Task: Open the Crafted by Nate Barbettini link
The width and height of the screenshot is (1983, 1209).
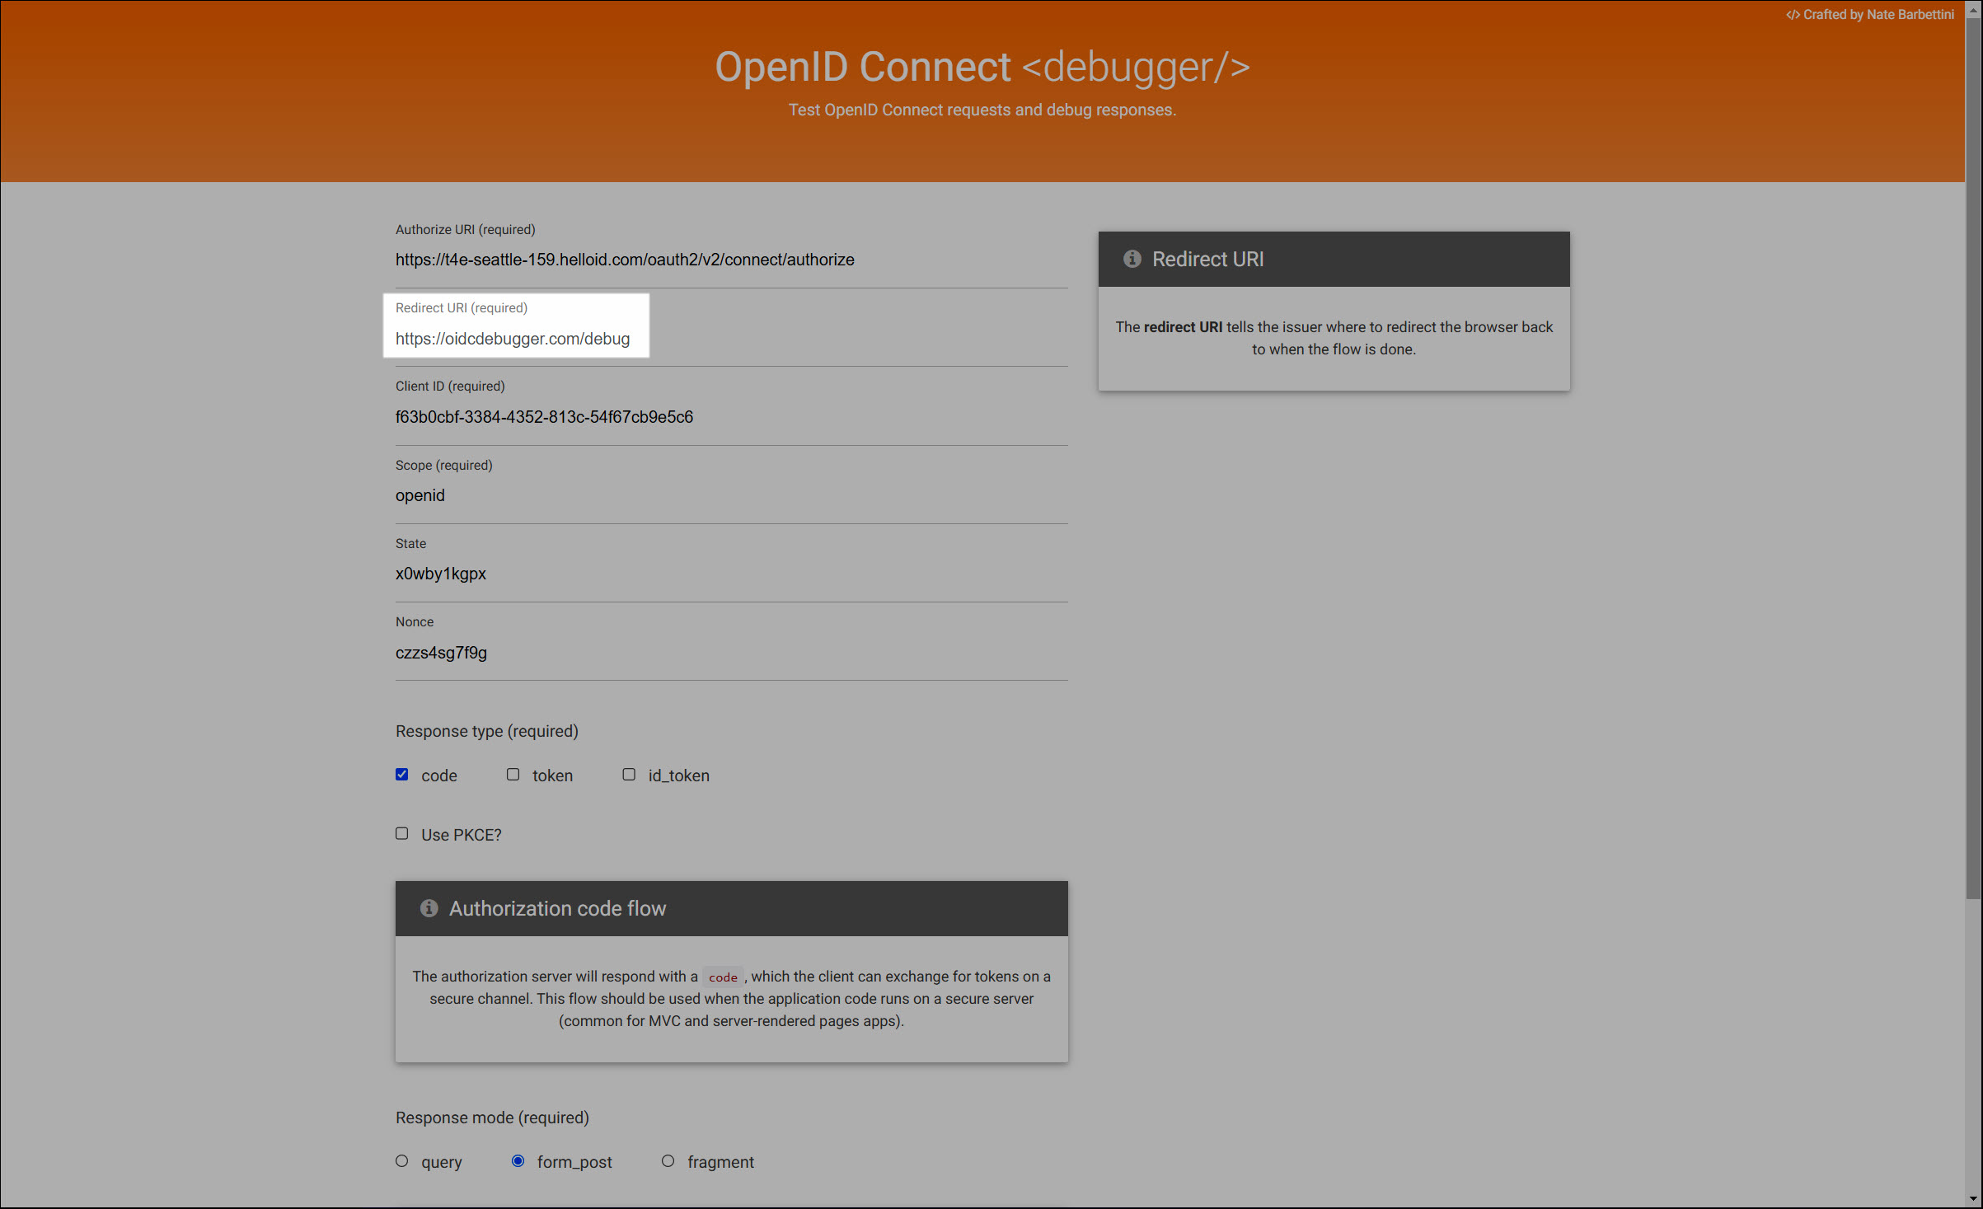Action: [x=1870, y=15]
